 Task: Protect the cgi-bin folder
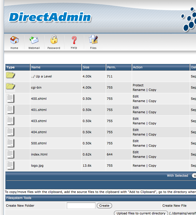point(138,85)
